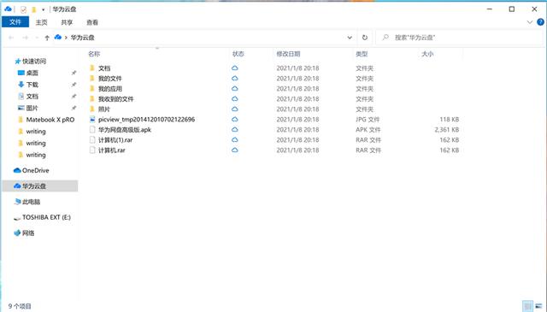The image size is (547, 312).
Task: Sort by the 名称 column header
Action: point(94,54)
